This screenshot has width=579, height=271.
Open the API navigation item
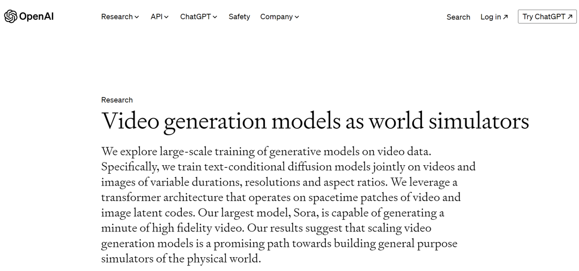160,17
